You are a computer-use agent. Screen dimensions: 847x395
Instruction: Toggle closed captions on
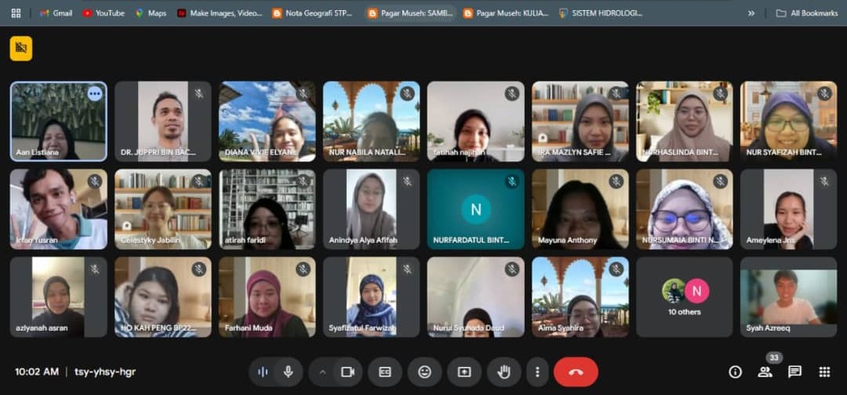[x=385, y=371]
